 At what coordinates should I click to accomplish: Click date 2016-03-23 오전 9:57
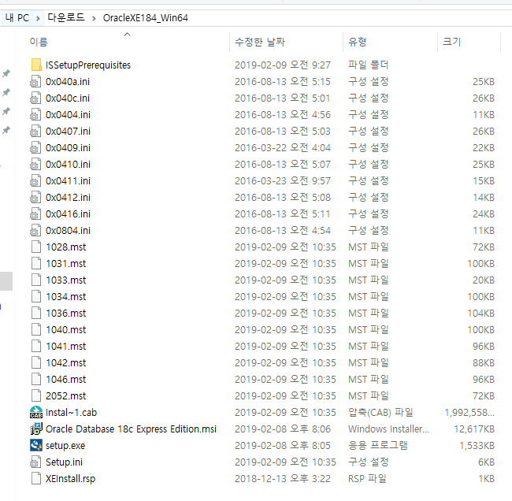(283, 181)
